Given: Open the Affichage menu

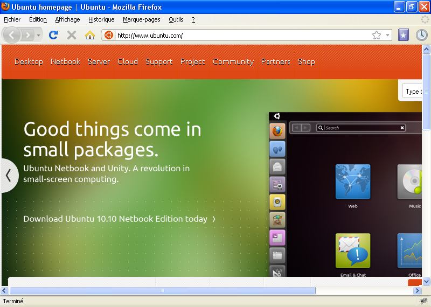Looking at the screenshot, I should pyautogui.click(x=67, y=19).
